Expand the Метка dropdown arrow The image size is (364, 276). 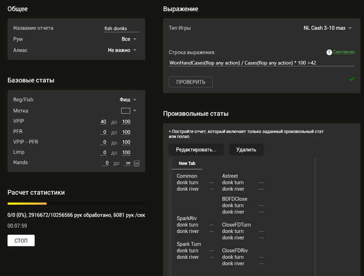135,111
